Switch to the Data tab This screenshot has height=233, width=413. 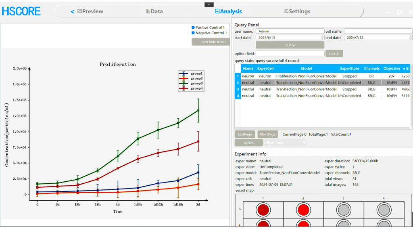coord(154,11)
